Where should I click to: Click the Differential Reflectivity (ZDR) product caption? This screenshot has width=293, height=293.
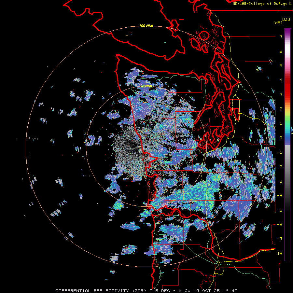coord(101,291)
